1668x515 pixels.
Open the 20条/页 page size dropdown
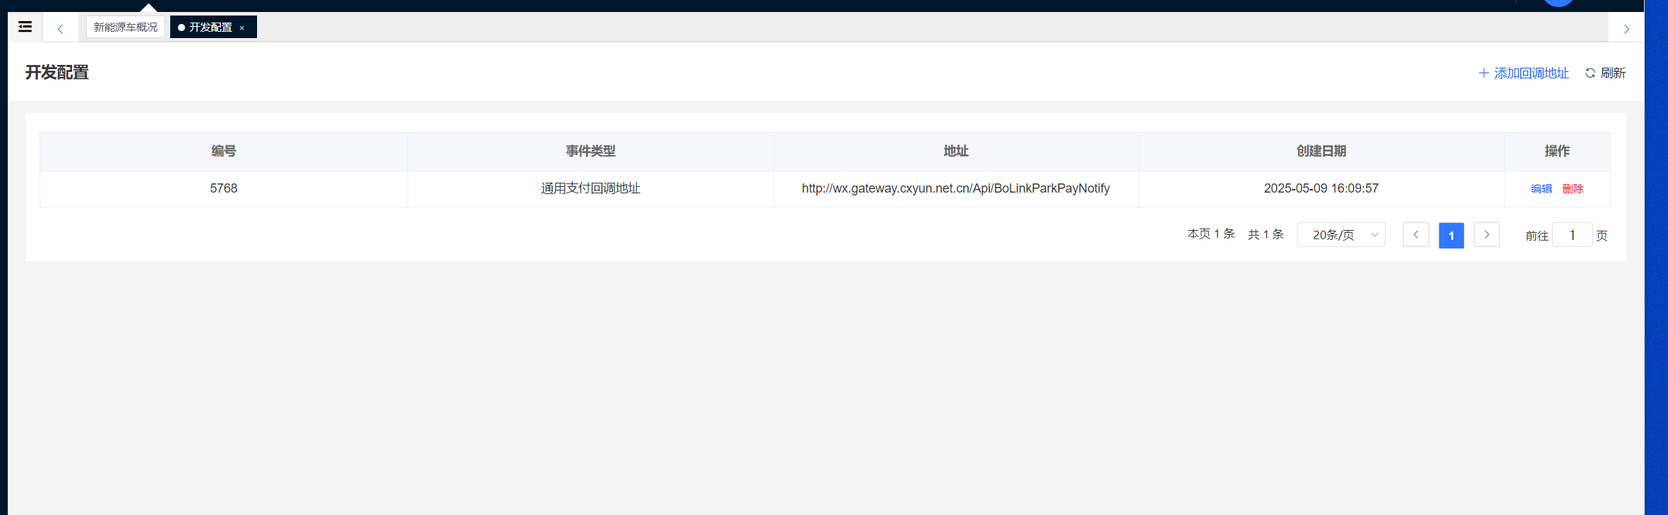(1341, 235)
